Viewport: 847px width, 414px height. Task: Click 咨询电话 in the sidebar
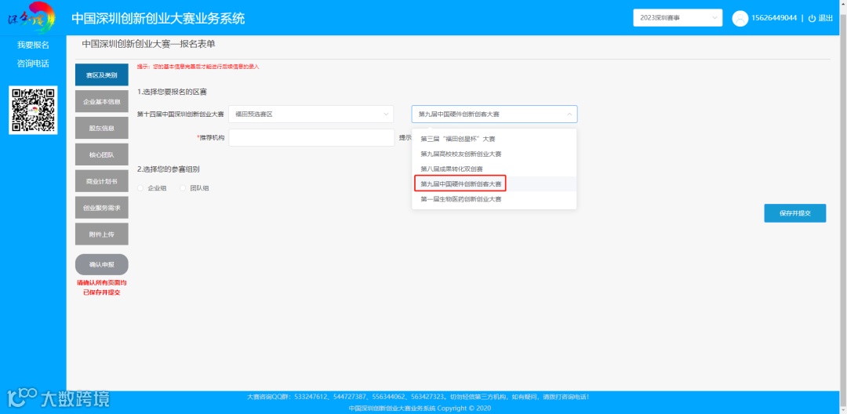pyautogui.click(x=33, y=64)
